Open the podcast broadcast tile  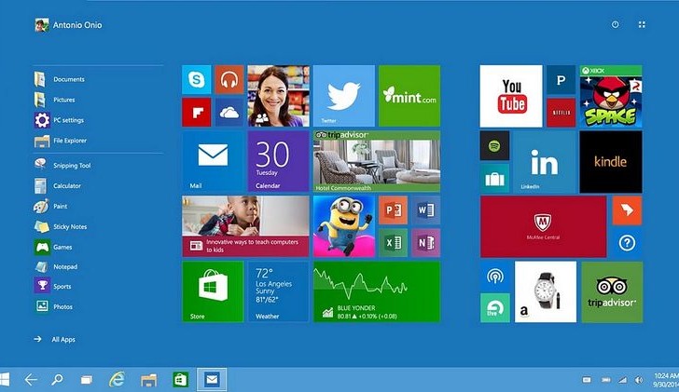495,276
